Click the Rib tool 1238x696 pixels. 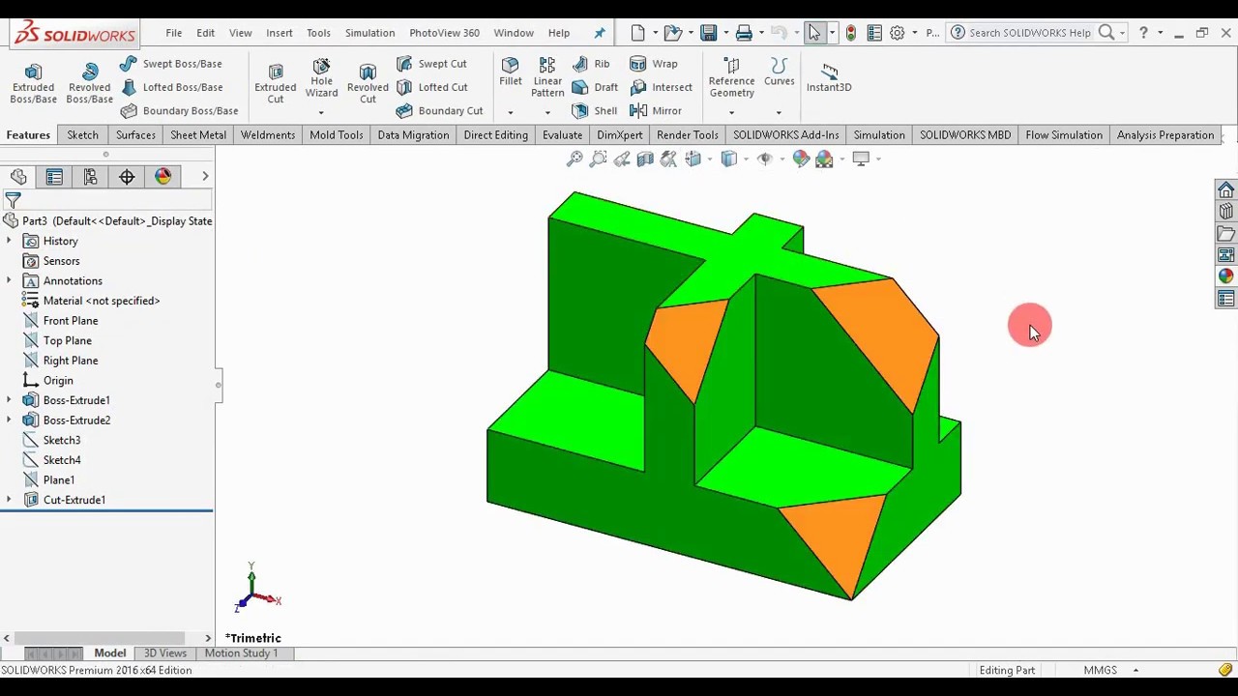pos(591,64)
